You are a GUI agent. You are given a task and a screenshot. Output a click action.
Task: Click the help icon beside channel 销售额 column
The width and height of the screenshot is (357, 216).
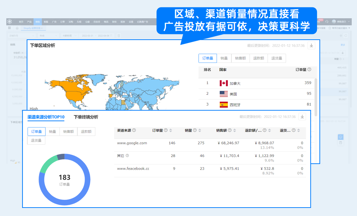(230, 130)
